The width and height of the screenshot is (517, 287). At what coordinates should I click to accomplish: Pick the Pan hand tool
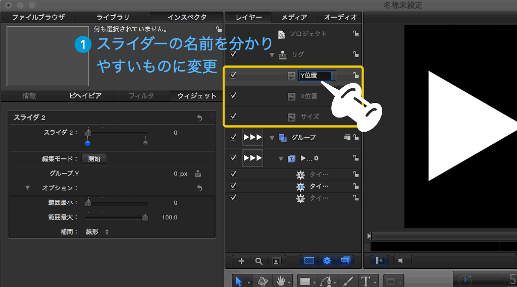pos(281,281)
